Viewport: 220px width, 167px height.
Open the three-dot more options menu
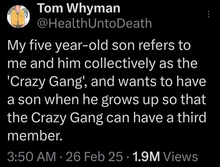[208, 15]
